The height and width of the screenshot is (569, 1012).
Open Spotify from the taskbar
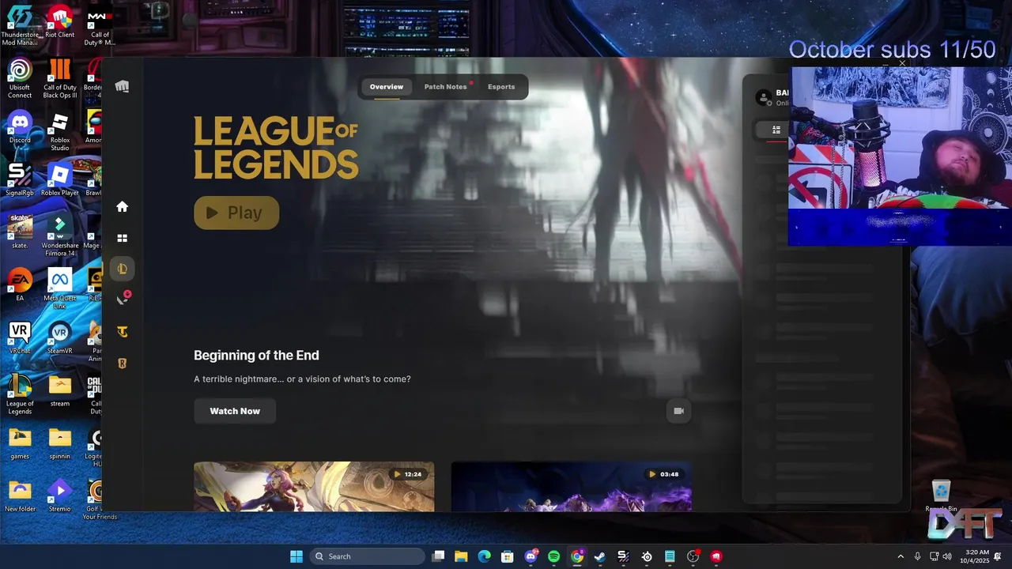point(553,556)
